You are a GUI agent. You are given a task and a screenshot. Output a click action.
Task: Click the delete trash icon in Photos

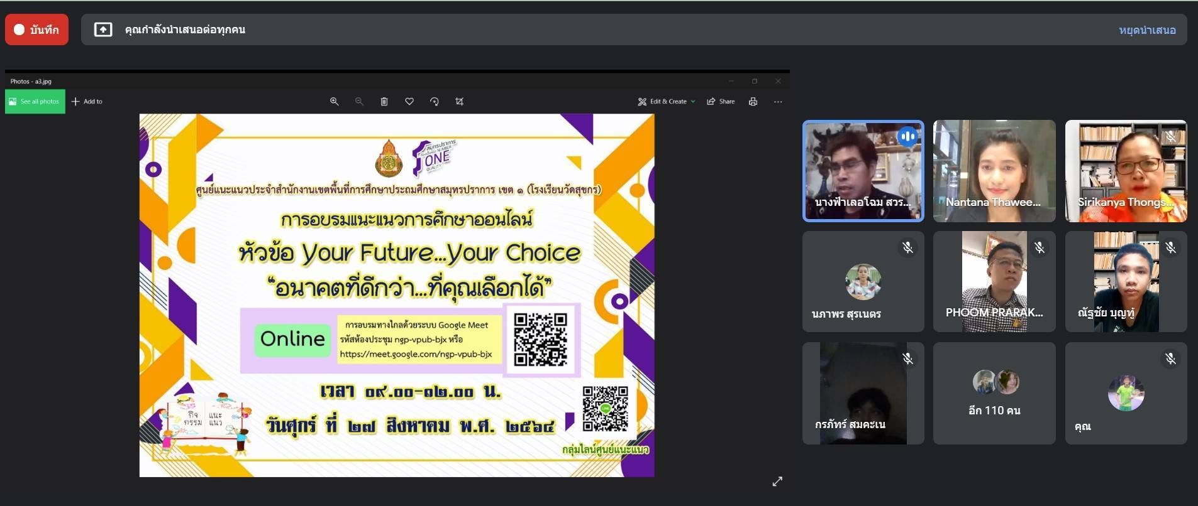point(384,102)
